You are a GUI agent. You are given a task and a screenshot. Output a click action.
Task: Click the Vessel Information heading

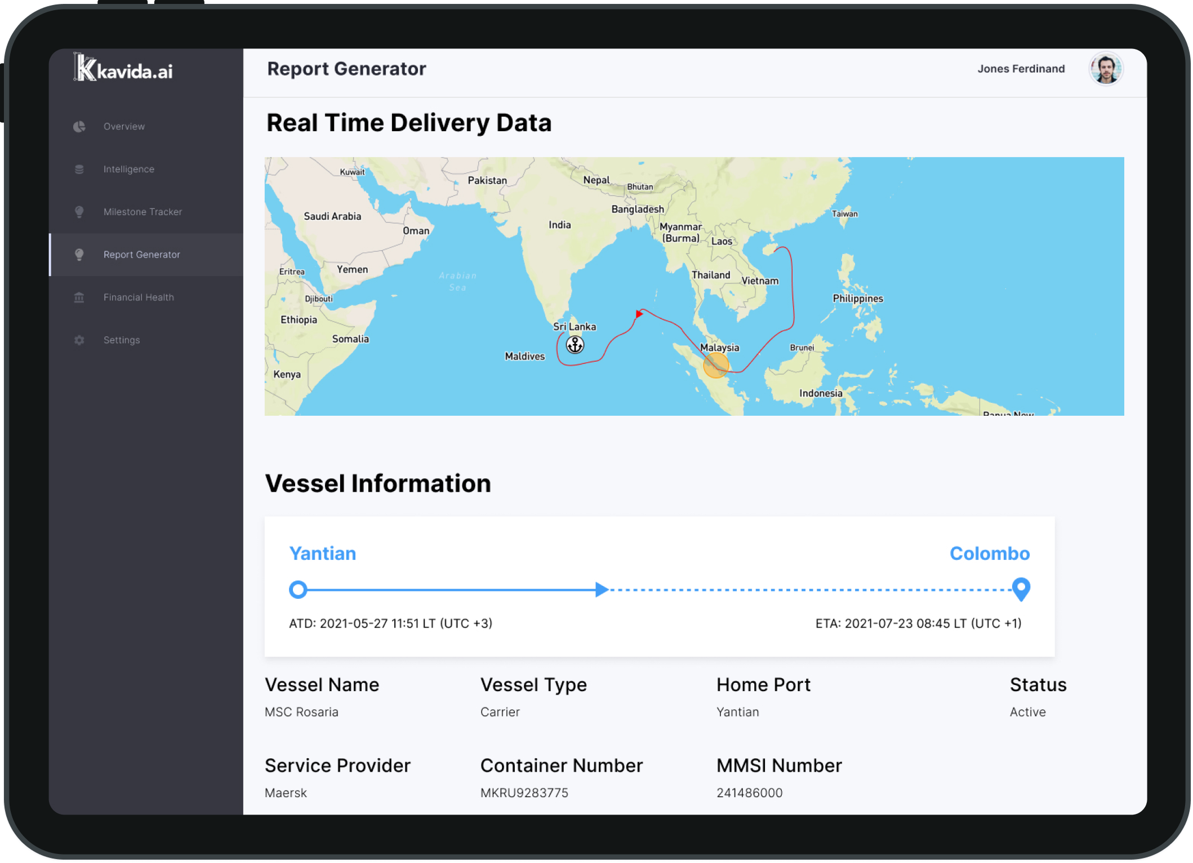coord(378,484)
